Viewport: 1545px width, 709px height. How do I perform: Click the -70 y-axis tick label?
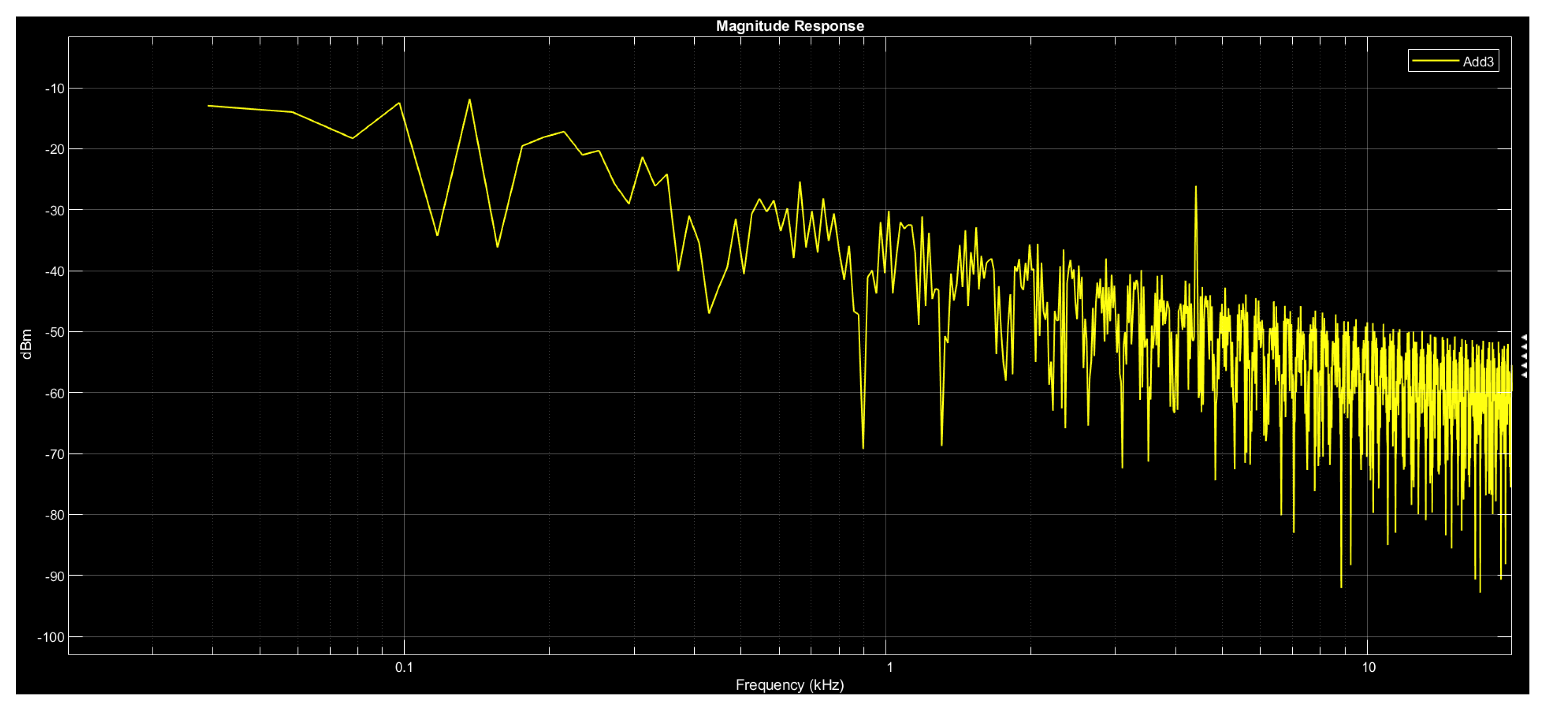coord(55,454)
